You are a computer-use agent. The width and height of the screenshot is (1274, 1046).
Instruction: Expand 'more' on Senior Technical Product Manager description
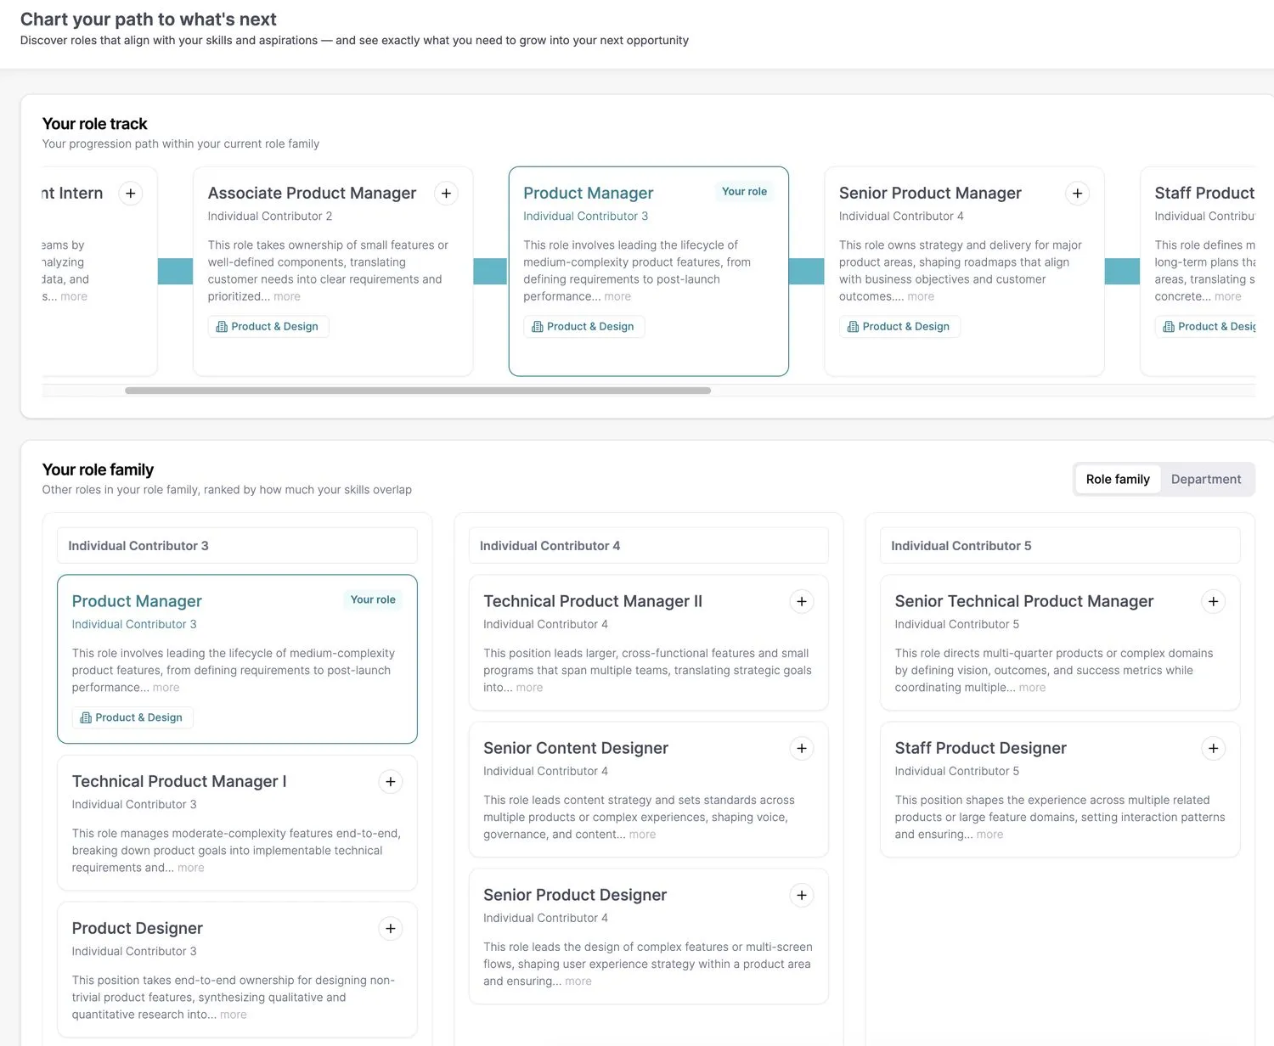point(1032,689)
